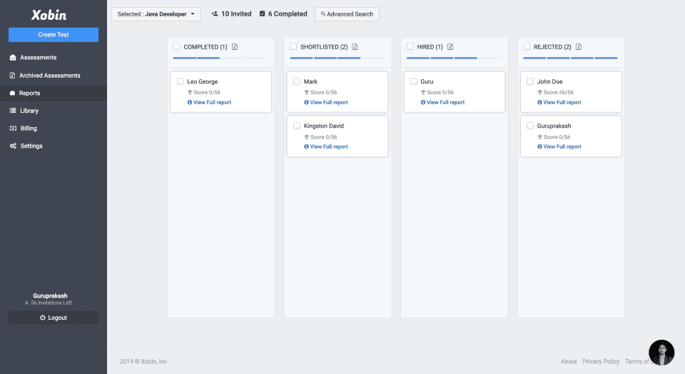This screenshot has width=685, height=374.
Task: Click the 10 Invited people icon
Action: click(x=215, y=14)
